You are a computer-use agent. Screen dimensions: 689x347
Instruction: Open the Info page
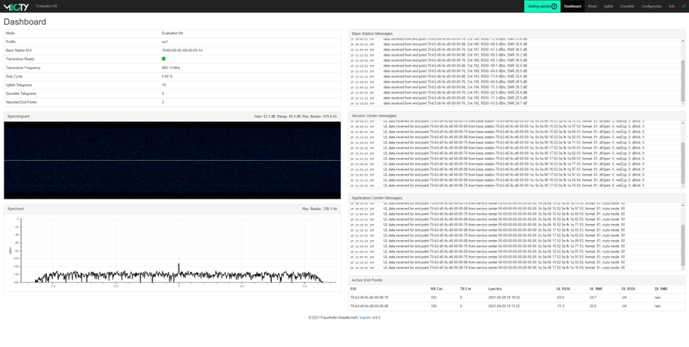pyautogui.click(x=672, y=7)
